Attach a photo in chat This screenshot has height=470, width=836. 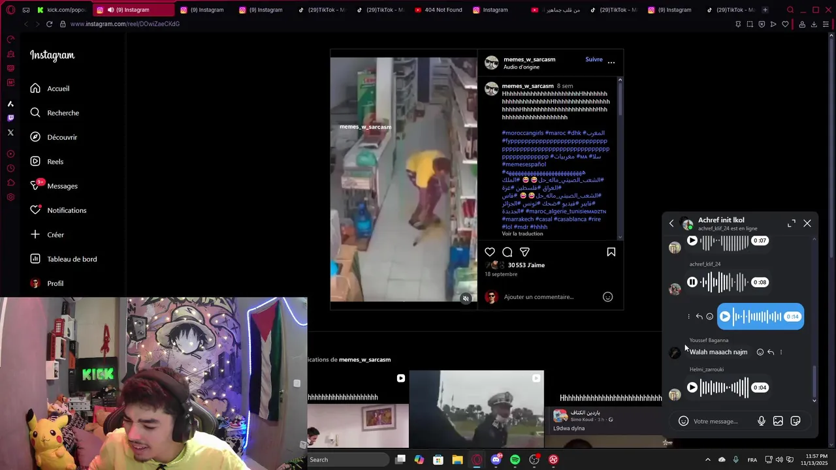(x=778, y=421)
